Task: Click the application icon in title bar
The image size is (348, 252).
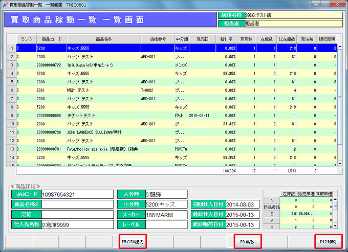Action: tap(5, 4)
